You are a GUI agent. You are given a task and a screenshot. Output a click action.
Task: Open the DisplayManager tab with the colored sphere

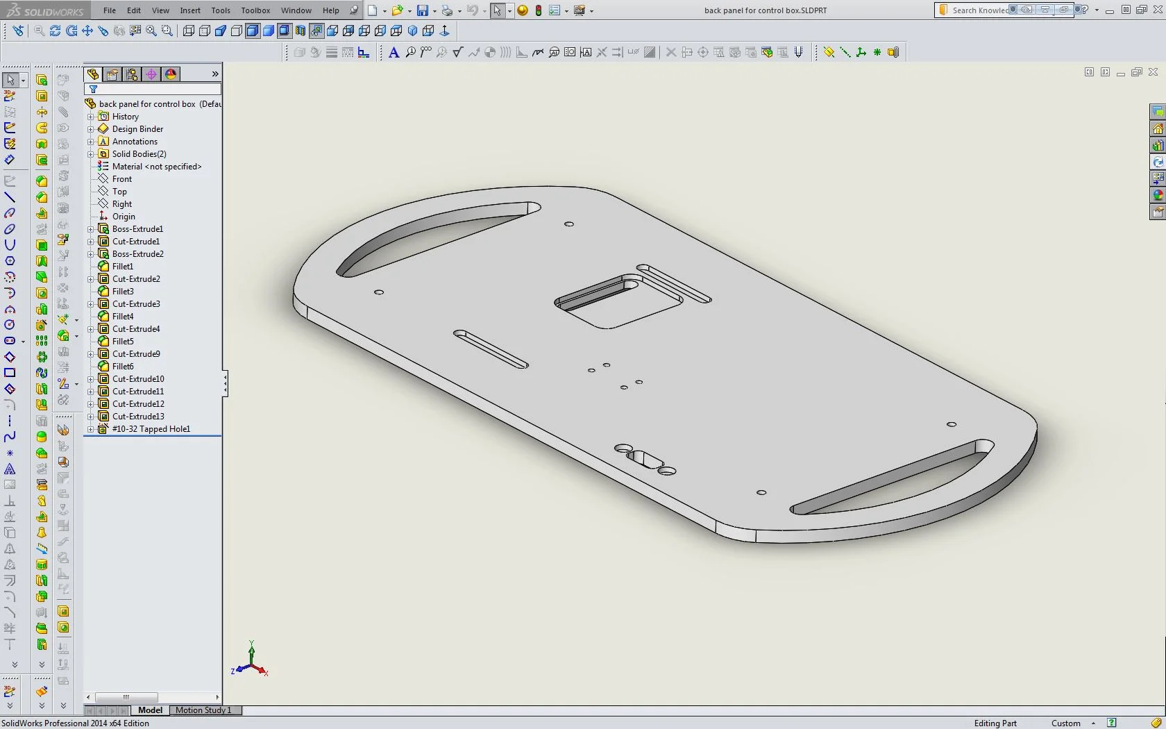point(171,74)
